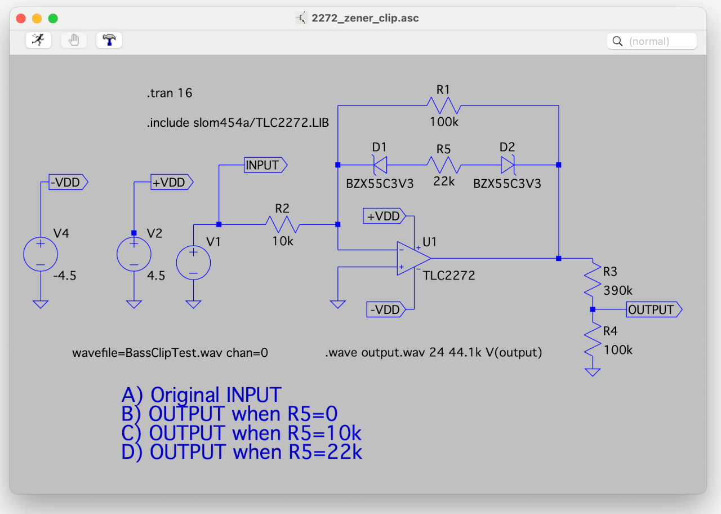Viewport: 721px width, 514px height.
Task: Open the hammer settings tool
Action: (x=109, y=41)
